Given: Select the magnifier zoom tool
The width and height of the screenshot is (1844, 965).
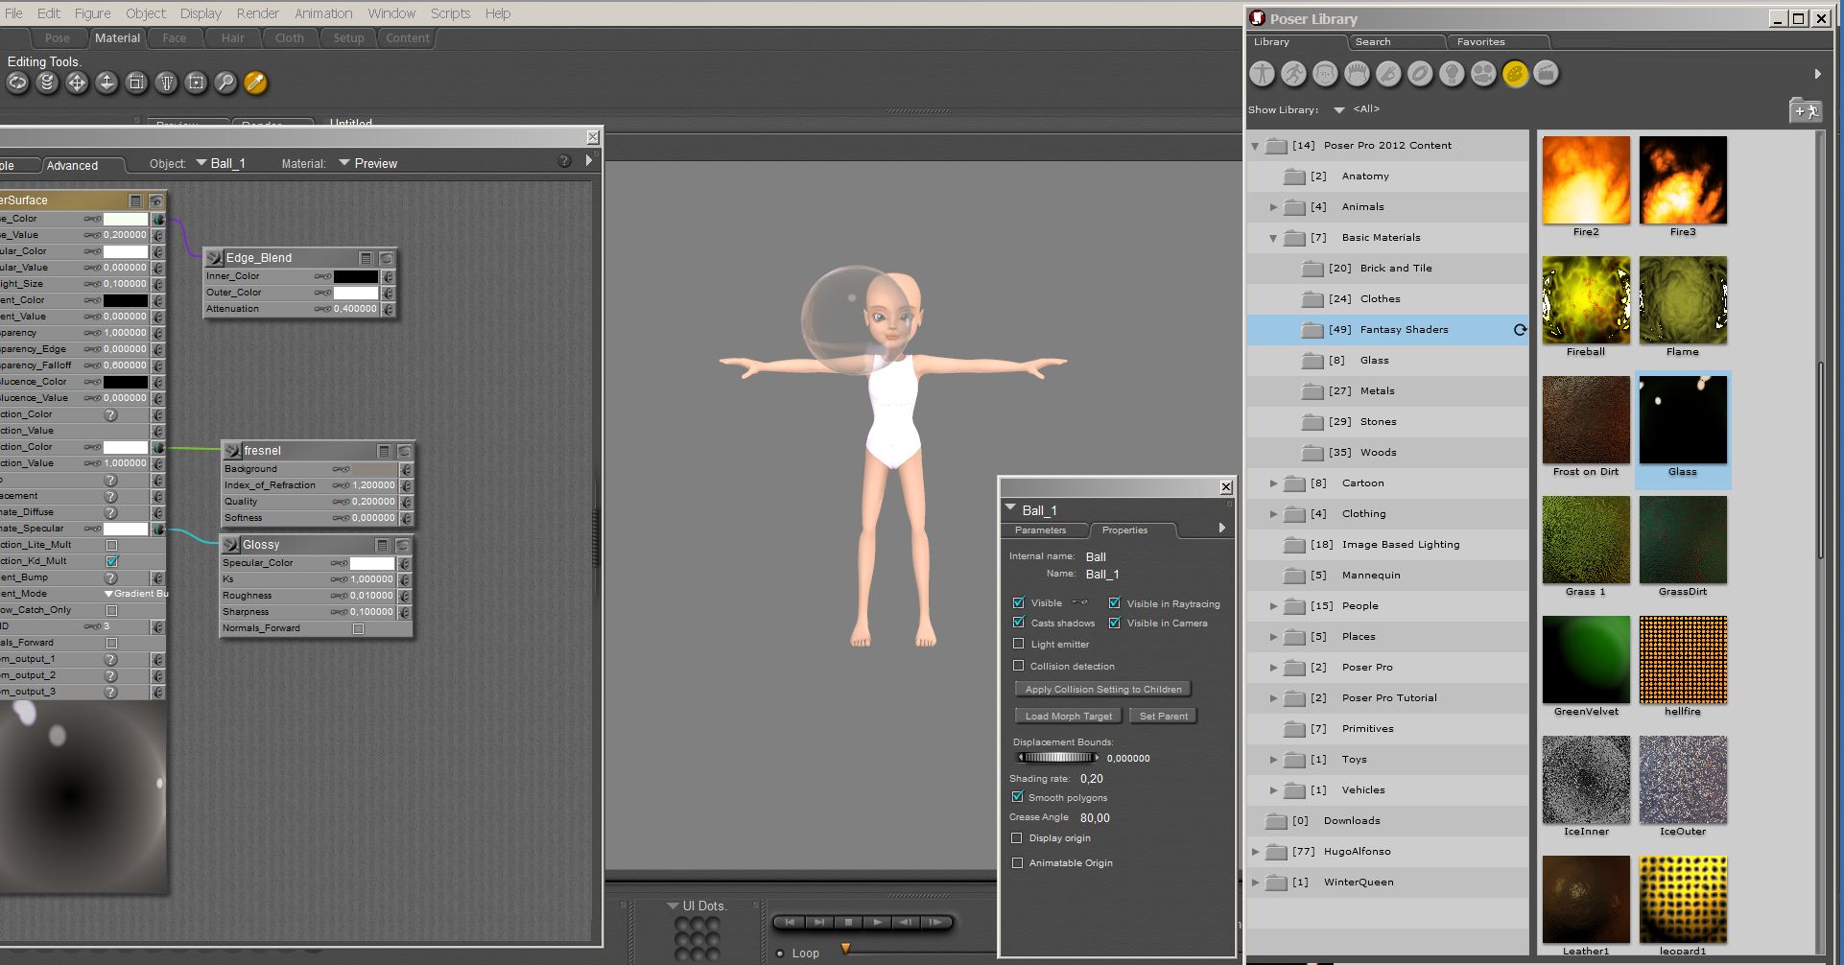Looking at the screenshot, I should point(225,83).
